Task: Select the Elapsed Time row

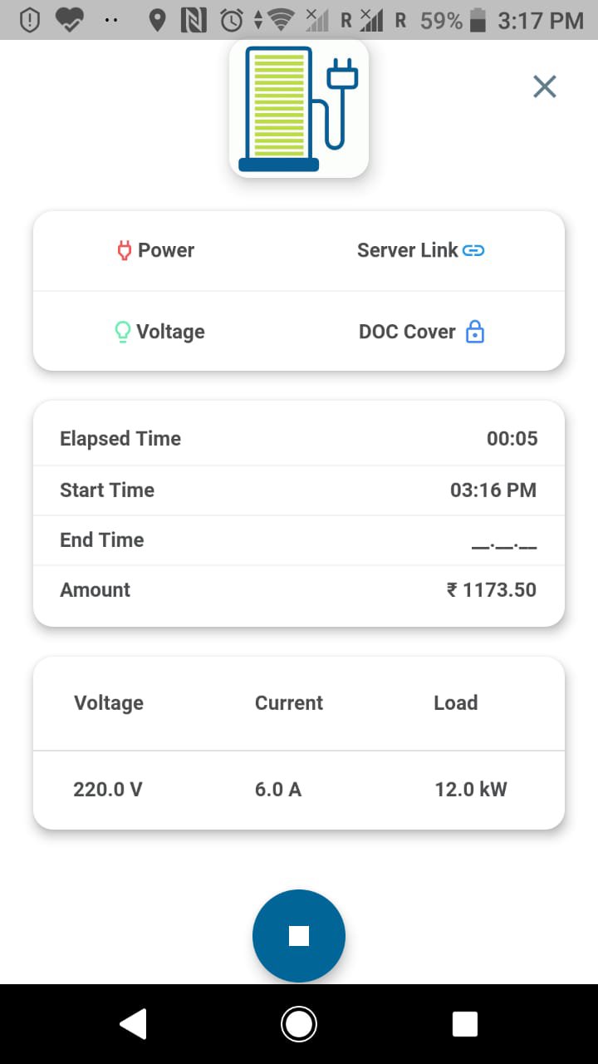Action: coord(299,439)
